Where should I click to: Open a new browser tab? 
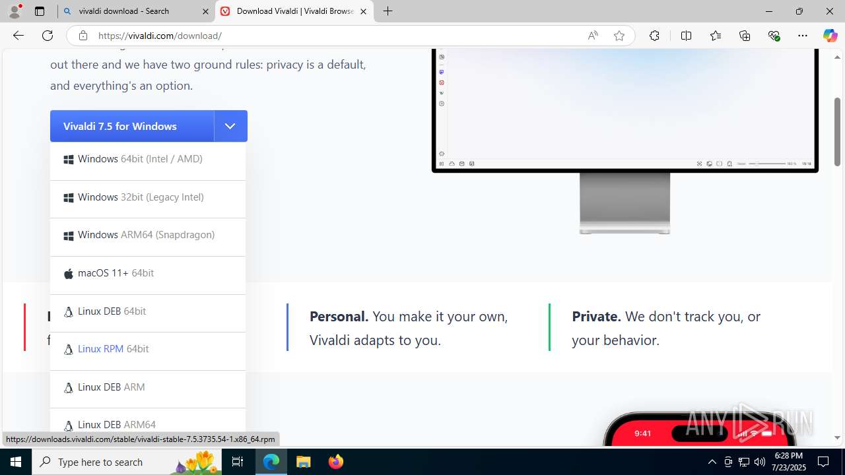tap(388, 11)
